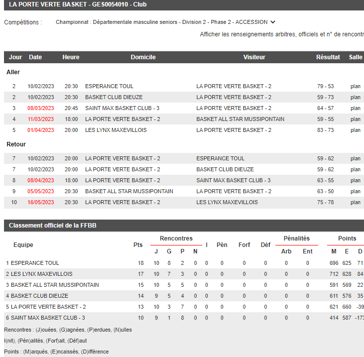Click points value 18 for ESPERANCE TOUL

141,263
